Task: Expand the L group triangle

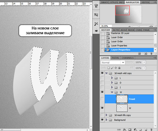Action: coord(112,78)
